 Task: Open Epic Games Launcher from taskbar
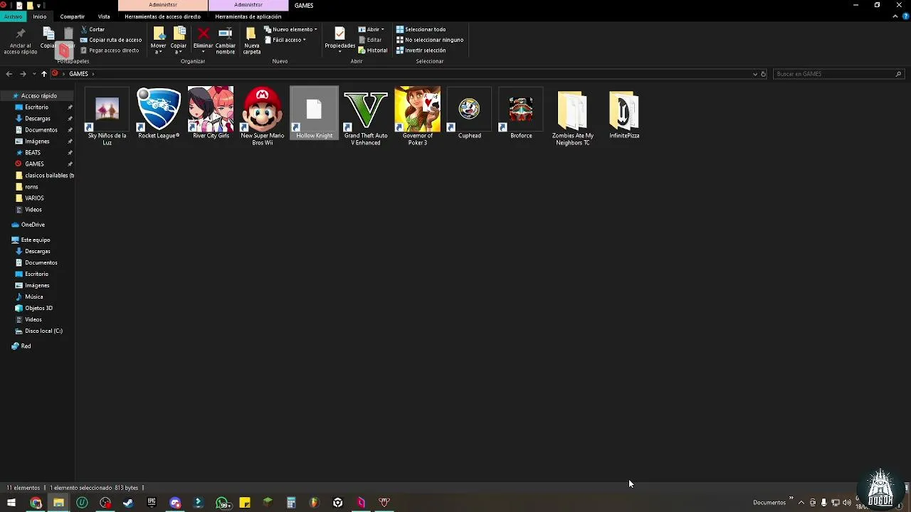(152, 503)
